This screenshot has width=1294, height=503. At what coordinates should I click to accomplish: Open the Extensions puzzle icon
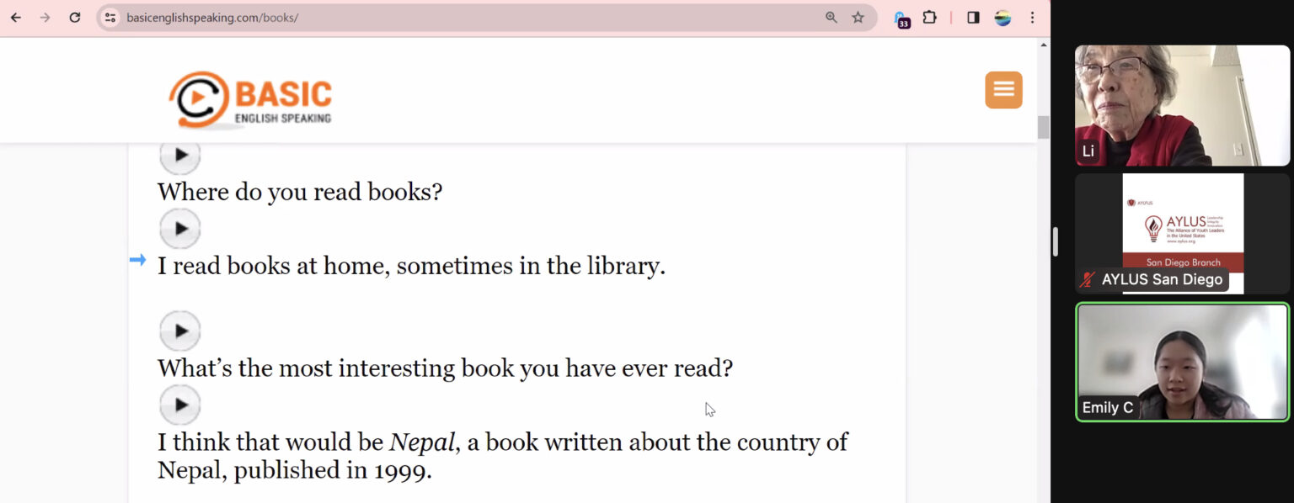point(929,17)
